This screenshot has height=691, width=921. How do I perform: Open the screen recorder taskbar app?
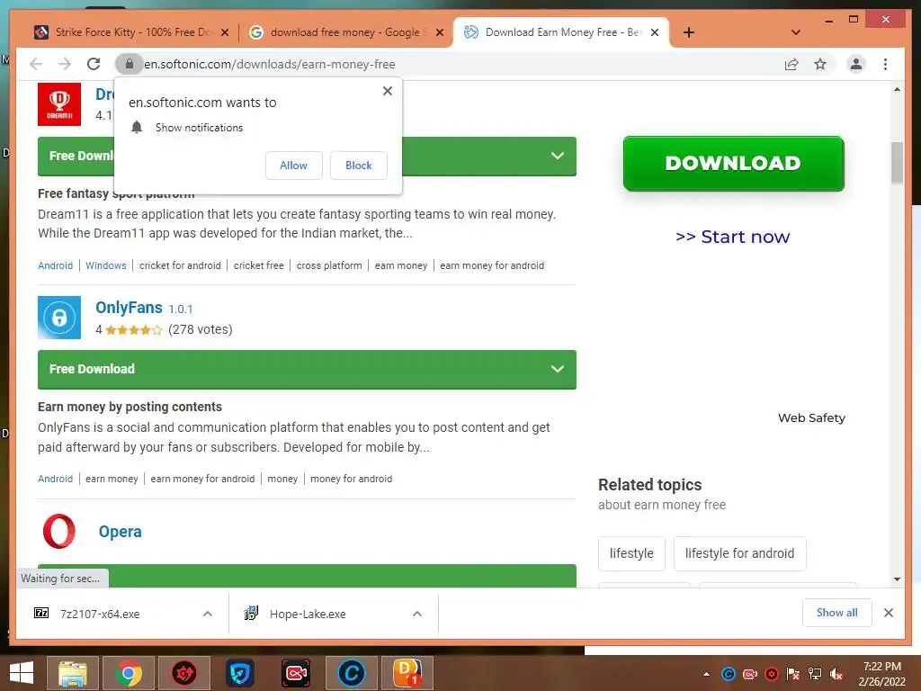(x=295, y=673)
